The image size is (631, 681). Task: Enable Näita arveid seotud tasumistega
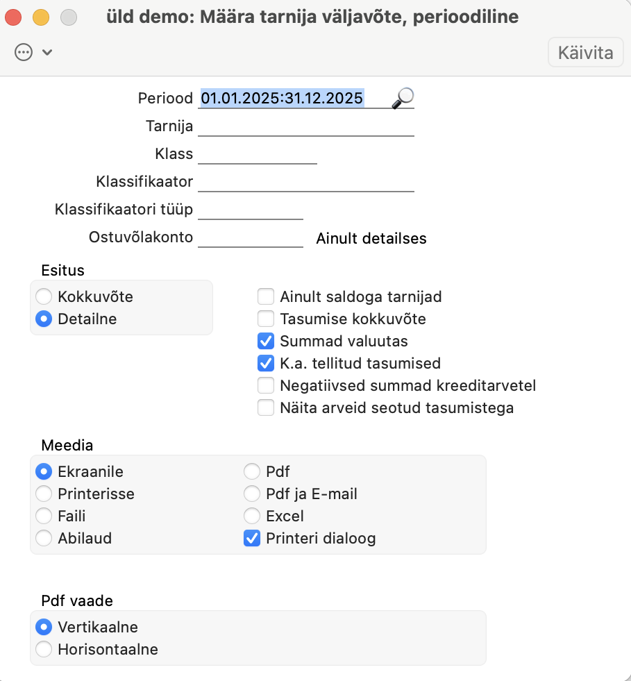(x=266, y=407)
